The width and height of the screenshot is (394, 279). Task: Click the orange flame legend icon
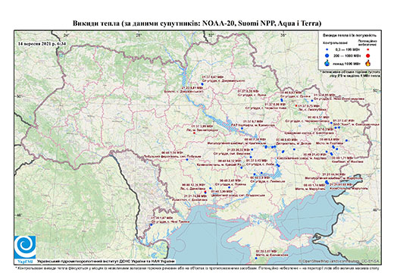(x=368, y=63)
